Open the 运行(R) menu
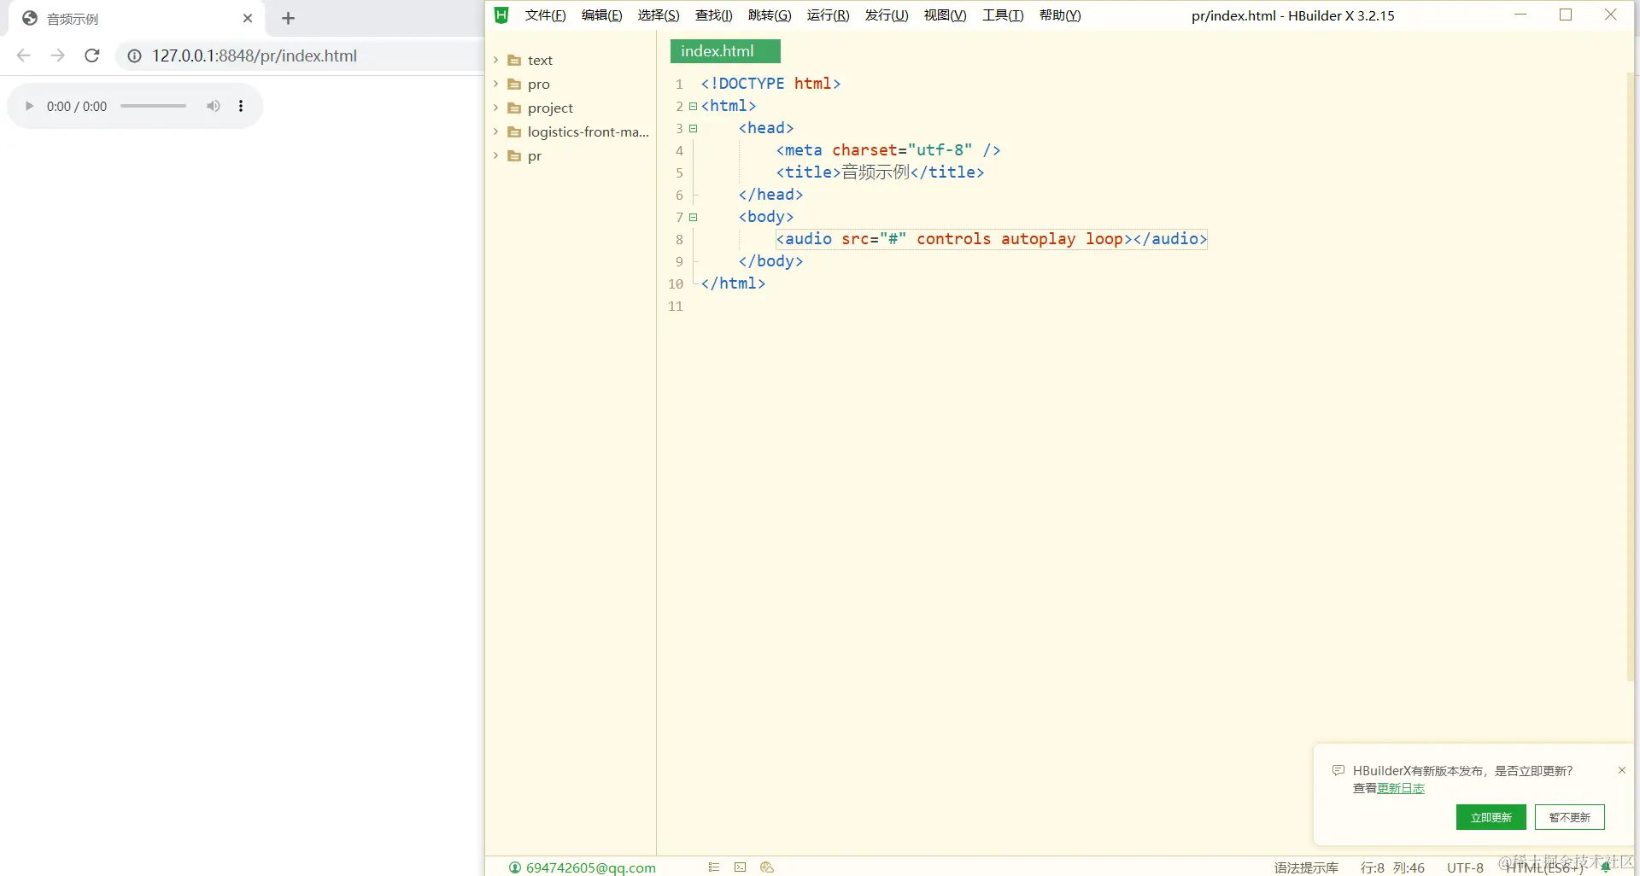 [827, 15]
